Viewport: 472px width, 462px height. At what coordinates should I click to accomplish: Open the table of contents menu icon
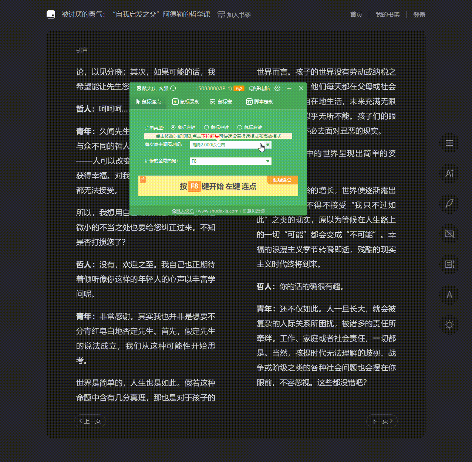(449, 143)
